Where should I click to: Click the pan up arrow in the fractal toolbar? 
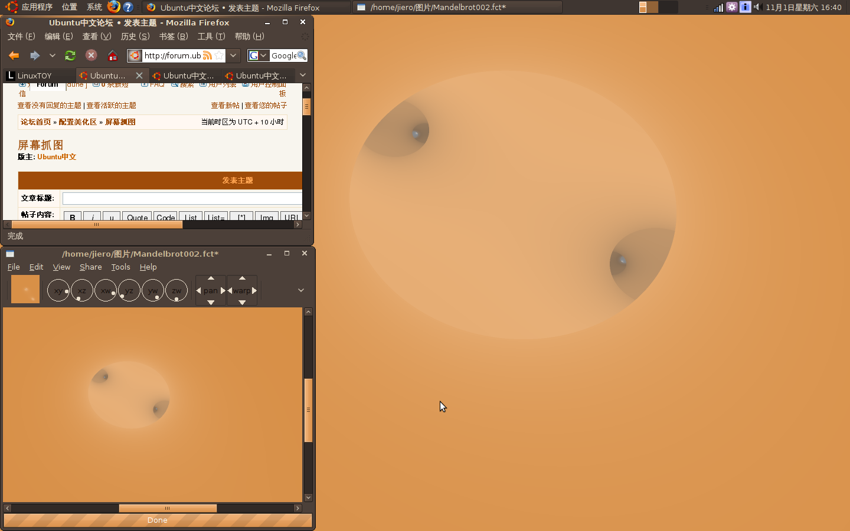(211, 278)
